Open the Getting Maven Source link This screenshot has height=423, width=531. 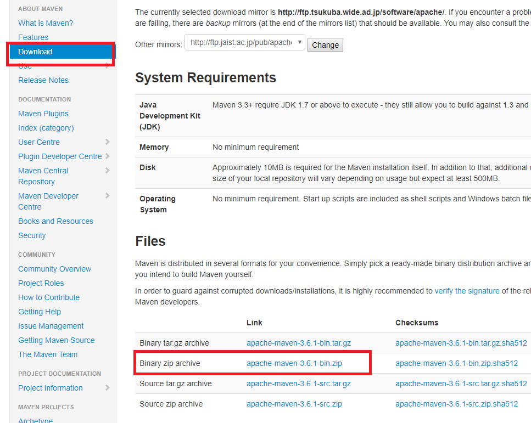pyautogui.click(x=56, y=340)
